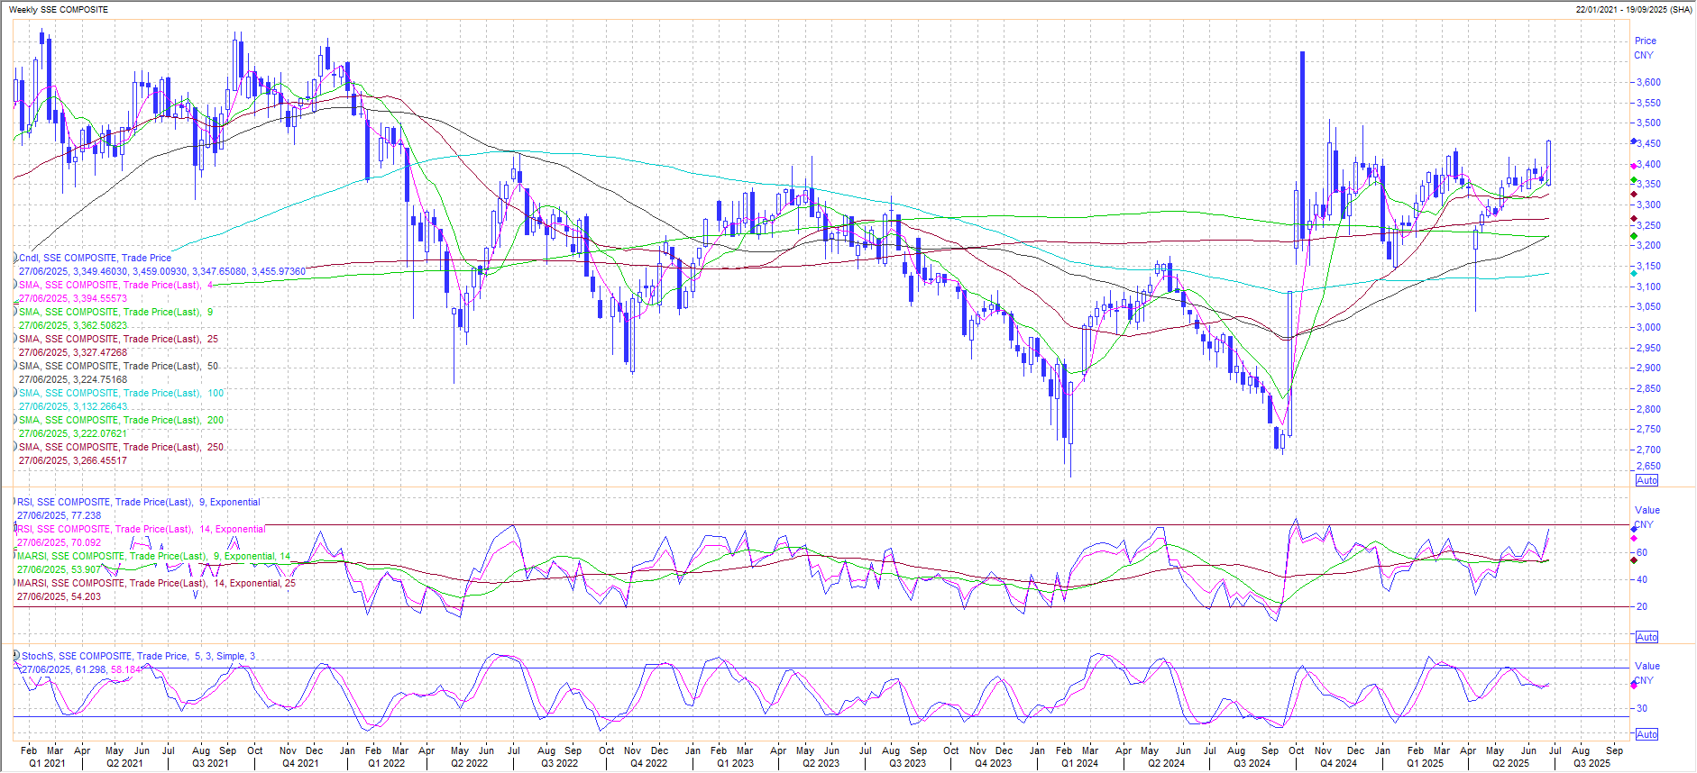Click the 'Q3 2025' quarter label
The height and width of the screenshot is (773, 1697).
click(x=1592, y=763)
